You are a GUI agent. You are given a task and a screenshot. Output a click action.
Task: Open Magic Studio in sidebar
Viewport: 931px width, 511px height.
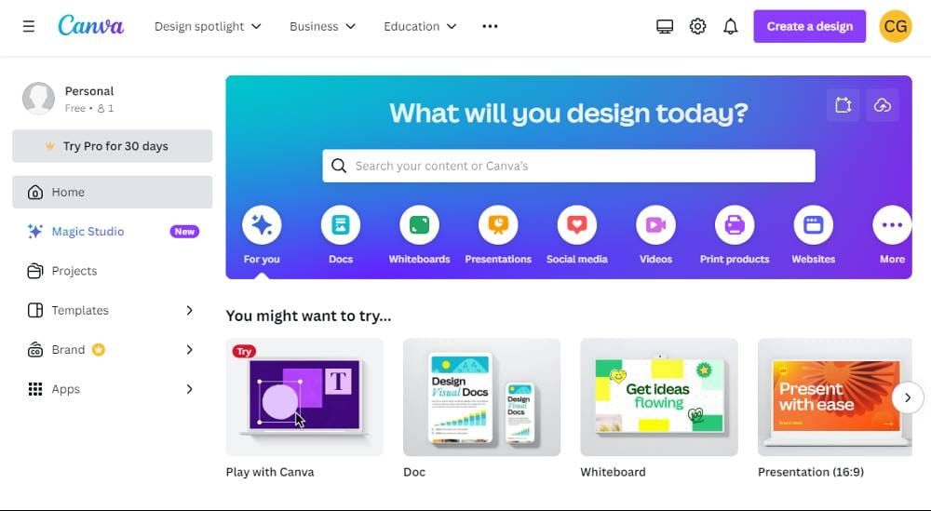coord(113,232)
